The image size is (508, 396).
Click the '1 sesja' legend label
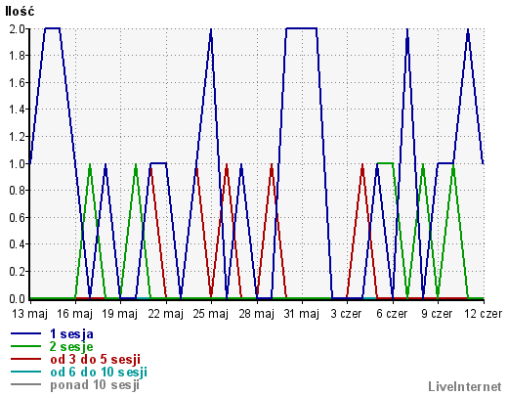click(71, 333)
